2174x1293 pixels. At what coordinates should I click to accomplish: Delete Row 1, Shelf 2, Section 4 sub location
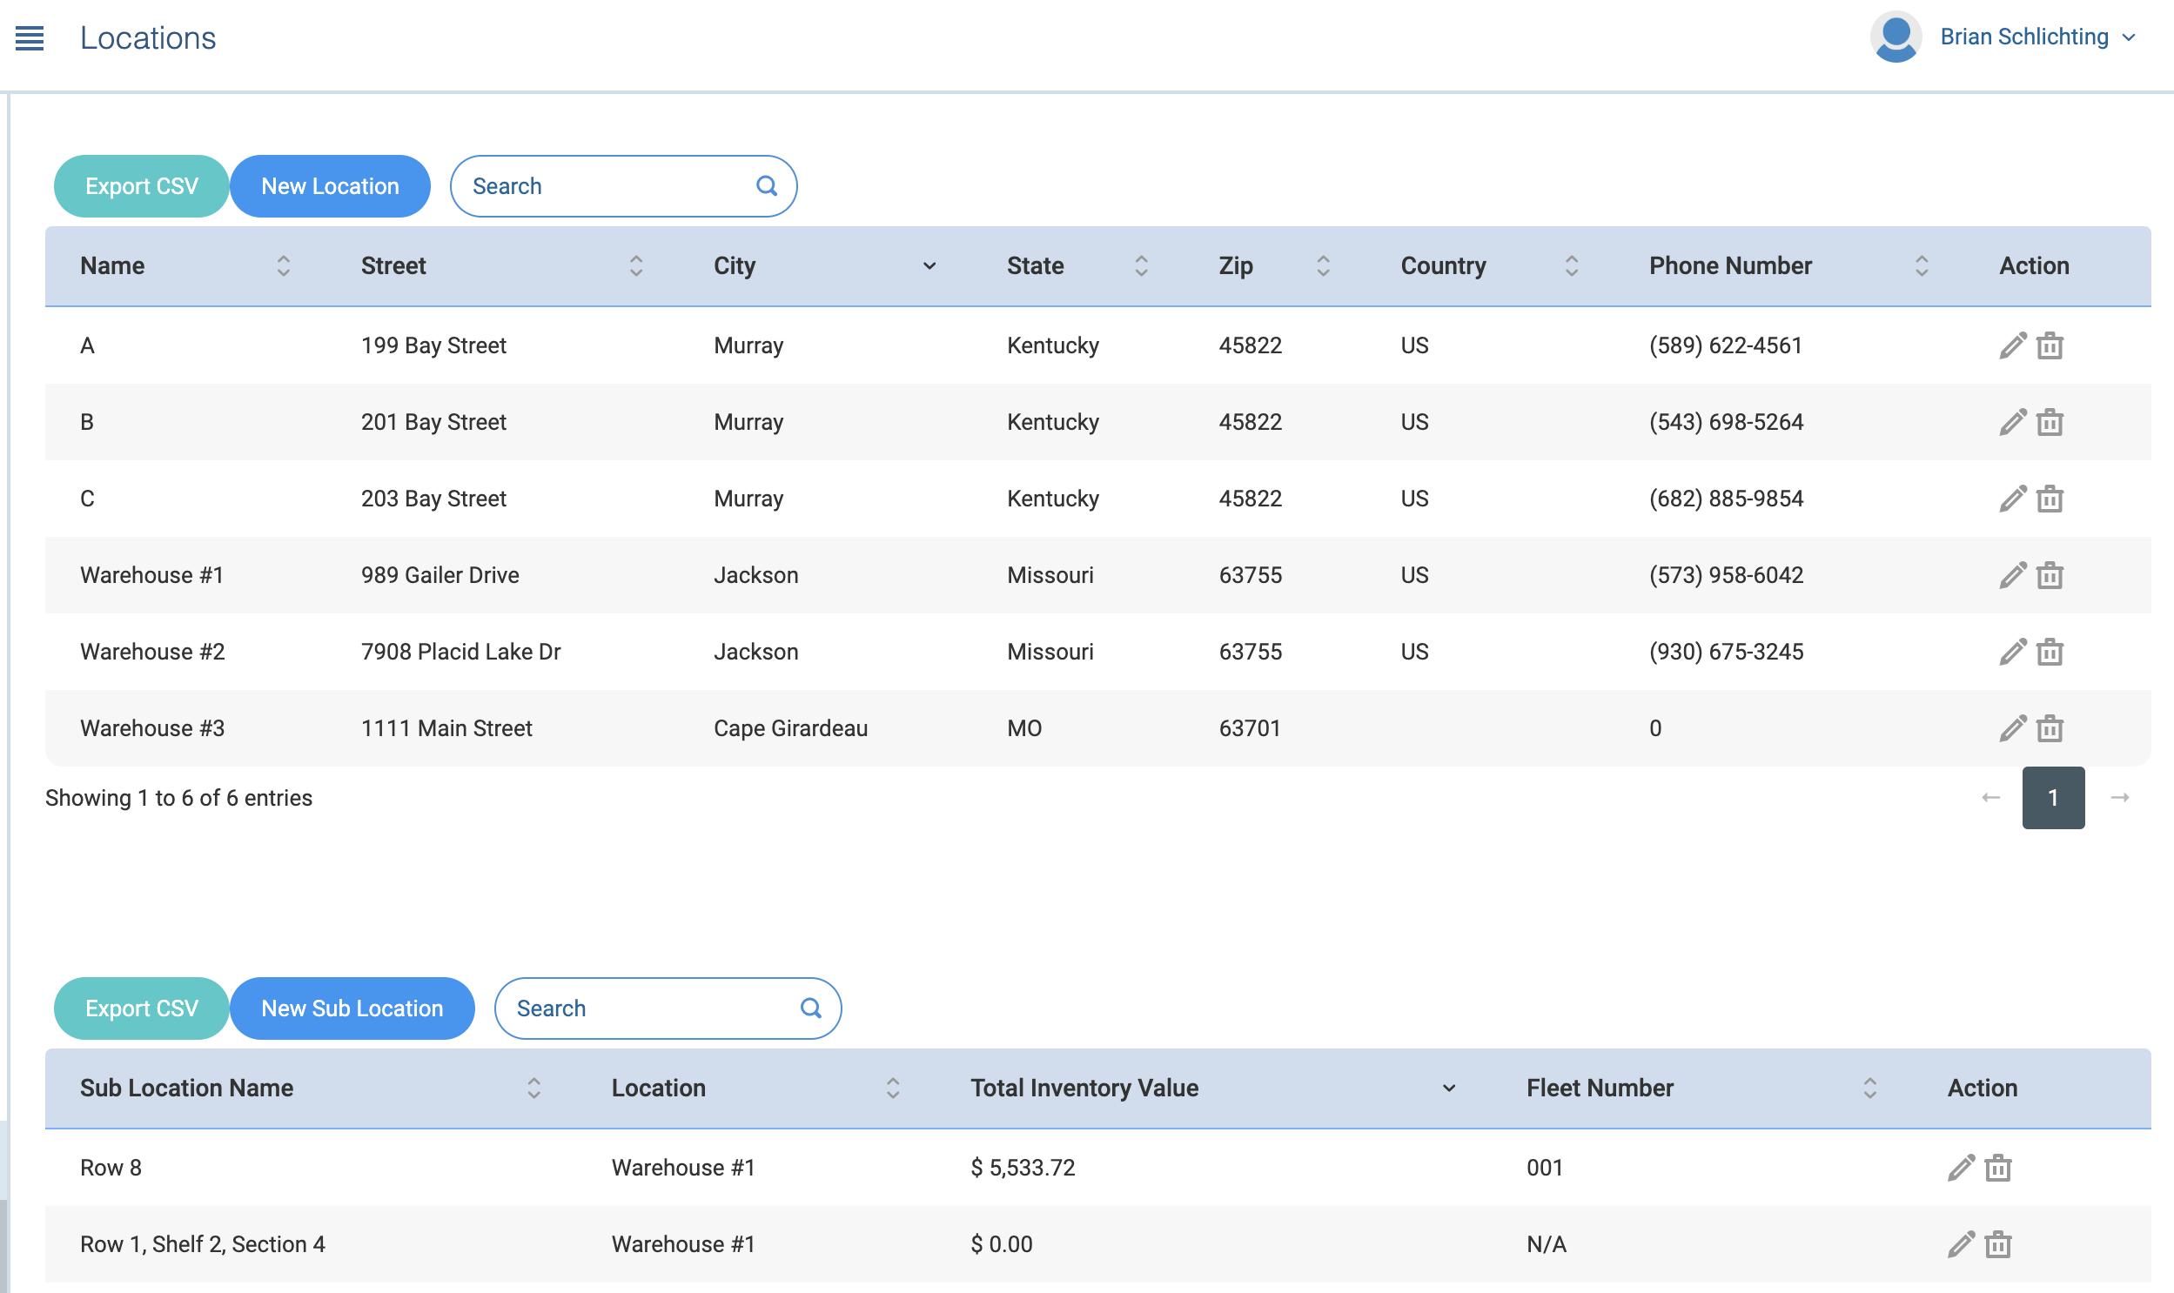point(1998,1244)
